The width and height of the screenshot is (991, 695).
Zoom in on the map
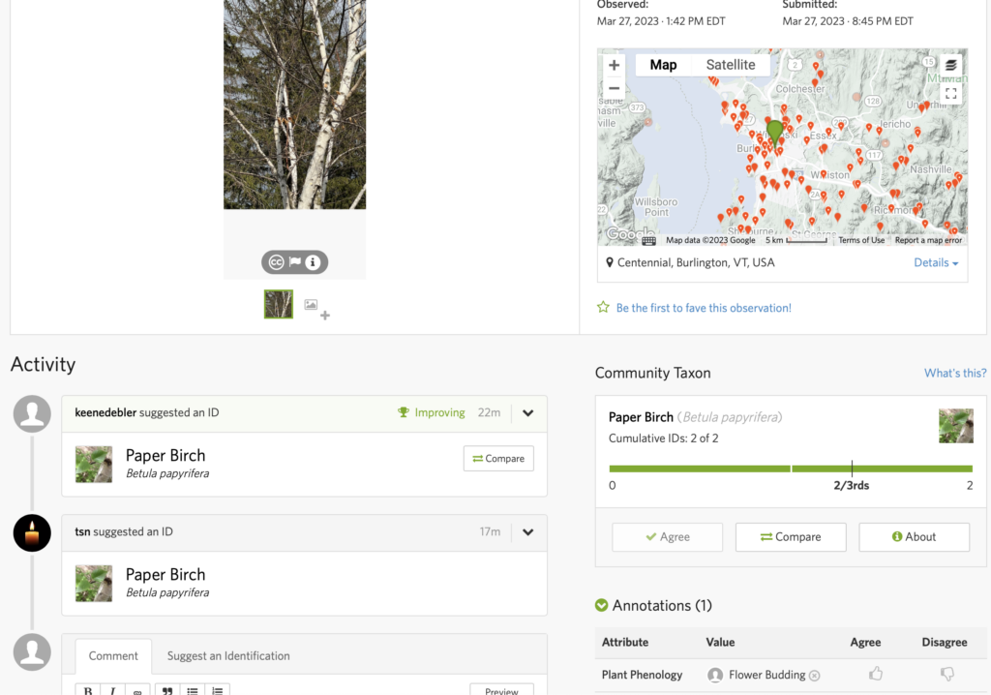tap(614, 65)
